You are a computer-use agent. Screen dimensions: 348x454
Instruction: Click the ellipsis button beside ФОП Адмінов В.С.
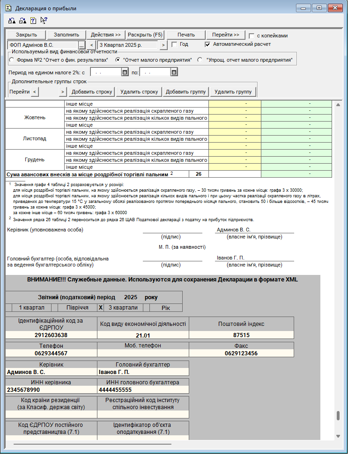click(81, 45)
